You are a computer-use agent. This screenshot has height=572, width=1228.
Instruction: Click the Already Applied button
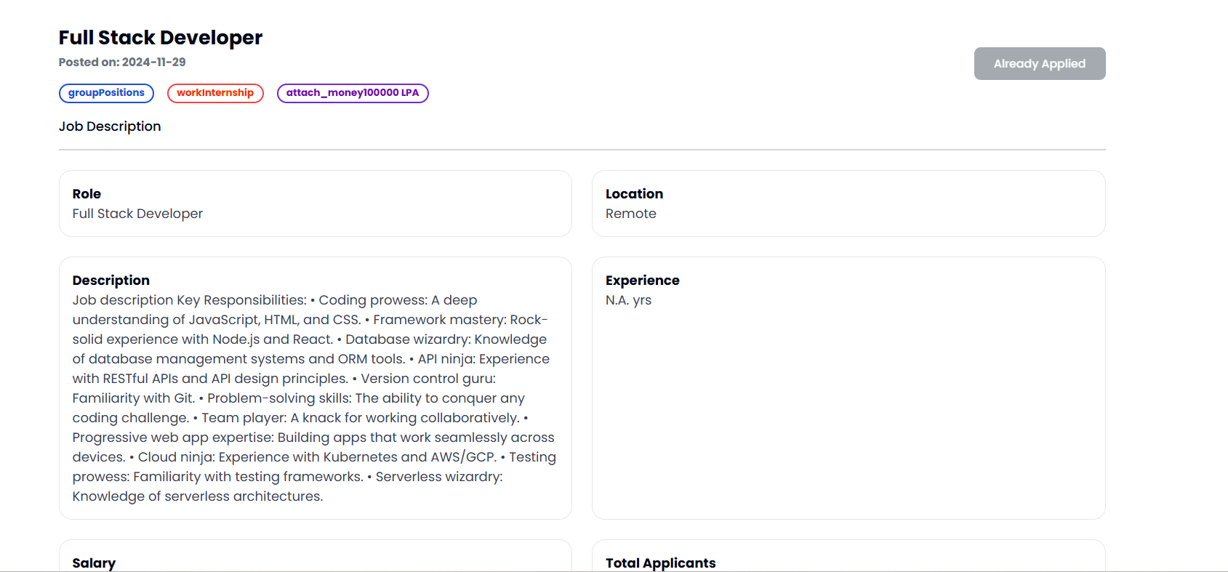1040,64
